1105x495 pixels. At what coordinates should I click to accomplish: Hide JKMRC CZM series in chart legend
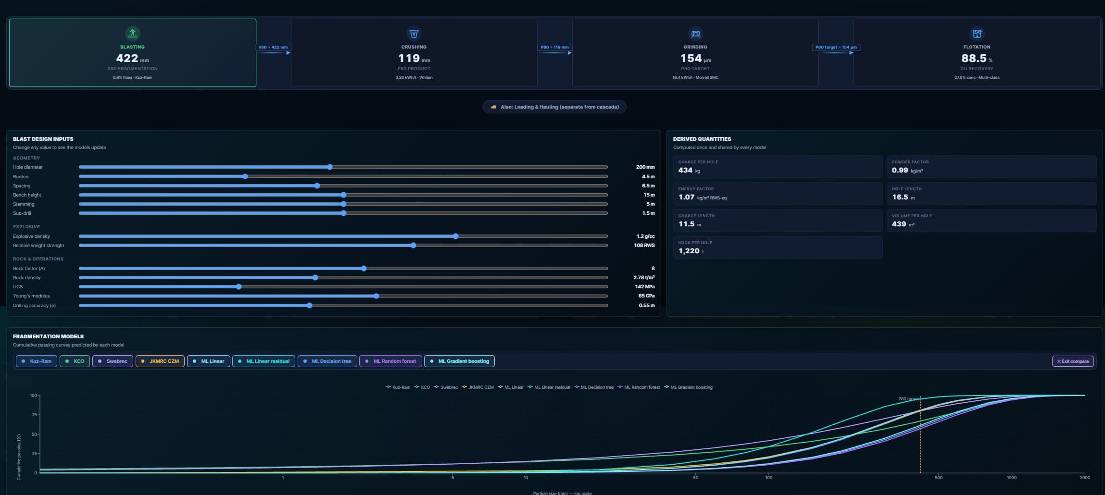coord(477,387)
